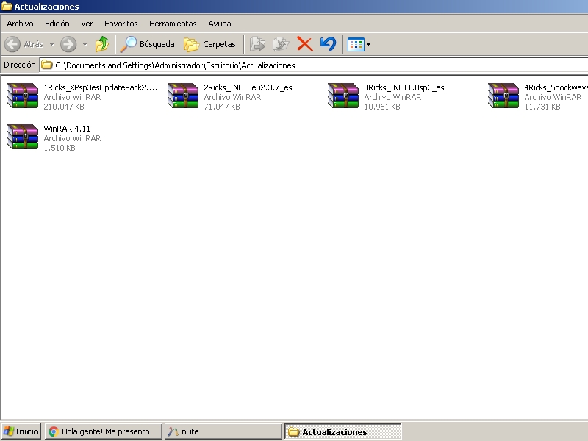
Task: Click file name 3Ricks_.NET1.0sp3_es
Action: pos(404,87)
